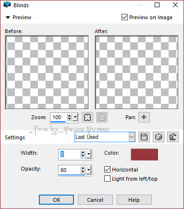Open the Help button
184x209 pixels.
point(134,200)
